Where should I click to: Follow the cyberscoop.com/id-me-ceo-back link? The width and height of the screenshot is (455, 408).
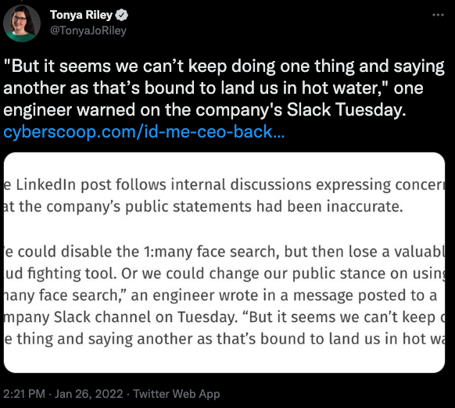point(144,132)
